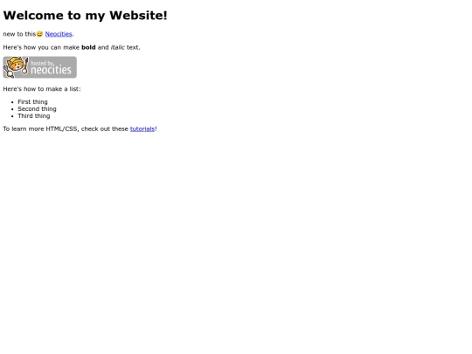Follow the tutorials hyperlink
The width and height of the screenshot is (472, 354).
[142, 128]
